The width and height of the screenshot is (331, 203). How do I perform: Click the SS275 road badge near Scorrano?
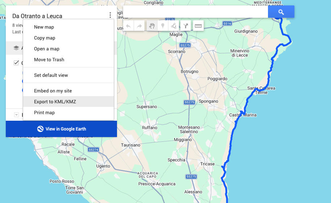click(185, 45)
